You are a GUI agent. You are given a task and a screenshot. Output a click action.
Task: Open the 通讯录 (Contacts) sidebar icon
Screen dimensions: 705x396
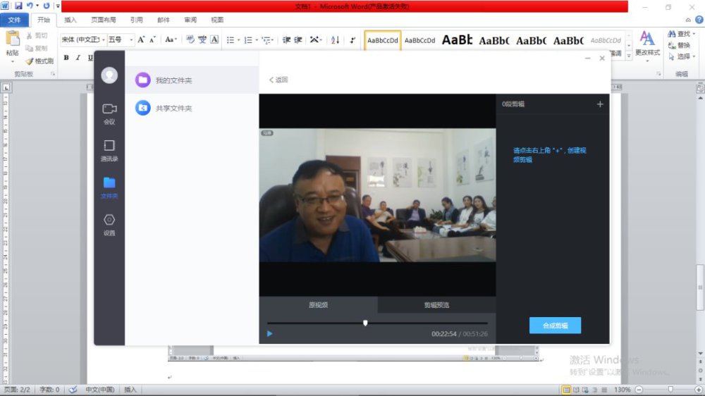coord(109,149)
